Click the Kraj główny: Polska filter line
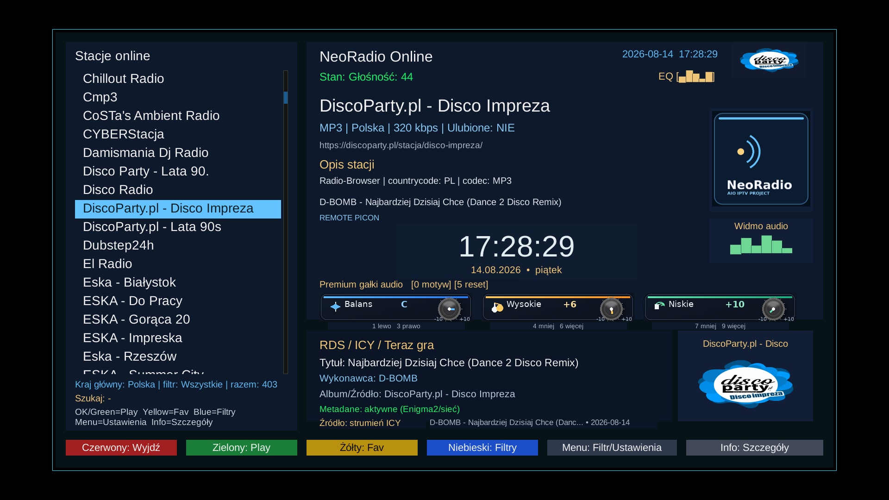Image resolution: width=889 pixels, height=500 pixels. click(x=176, y=384)
